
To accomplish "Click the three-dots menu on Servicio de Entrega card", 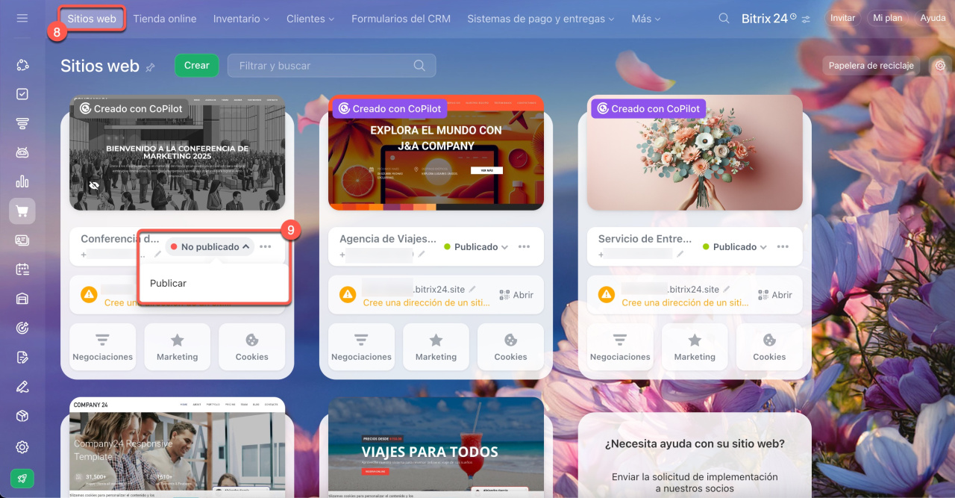I will pos(783,247).
